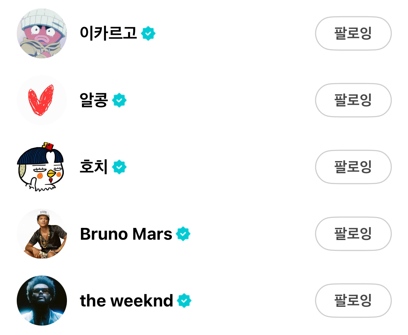
Task: Unfollow 알콩 using its 팔로잉 button
Action: click(x=353, y=101)
